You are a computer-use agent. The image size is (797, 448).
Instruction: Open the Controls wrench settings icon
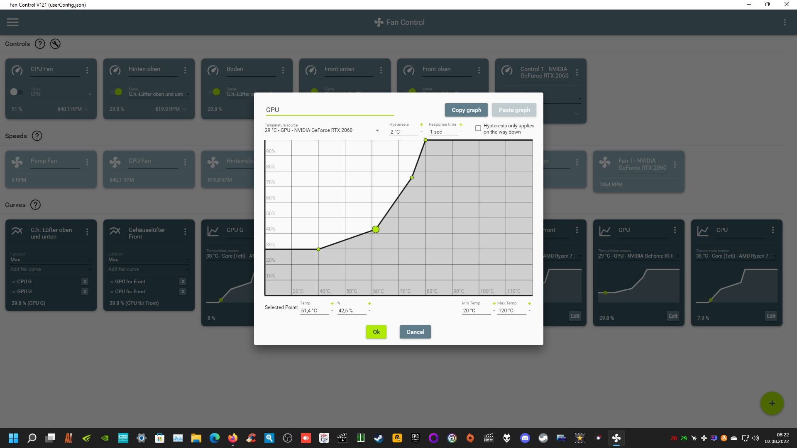(55, 44)
